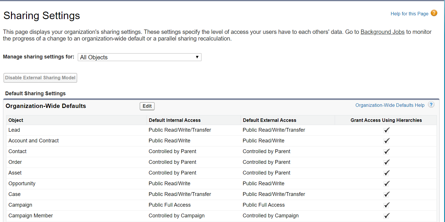
Task: Click the question mark icon near Organization-Wide Defaults Help
Action: point(431,105)
